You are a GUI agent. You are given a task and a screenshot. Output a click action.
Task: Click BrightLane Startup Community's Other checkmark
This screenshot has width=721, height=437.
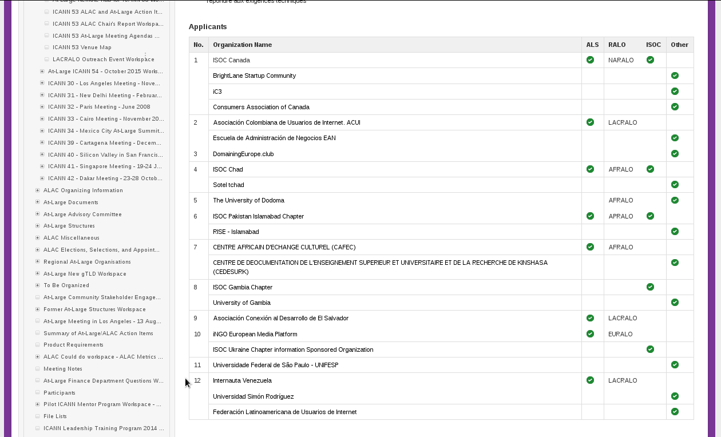pos(675,76)
